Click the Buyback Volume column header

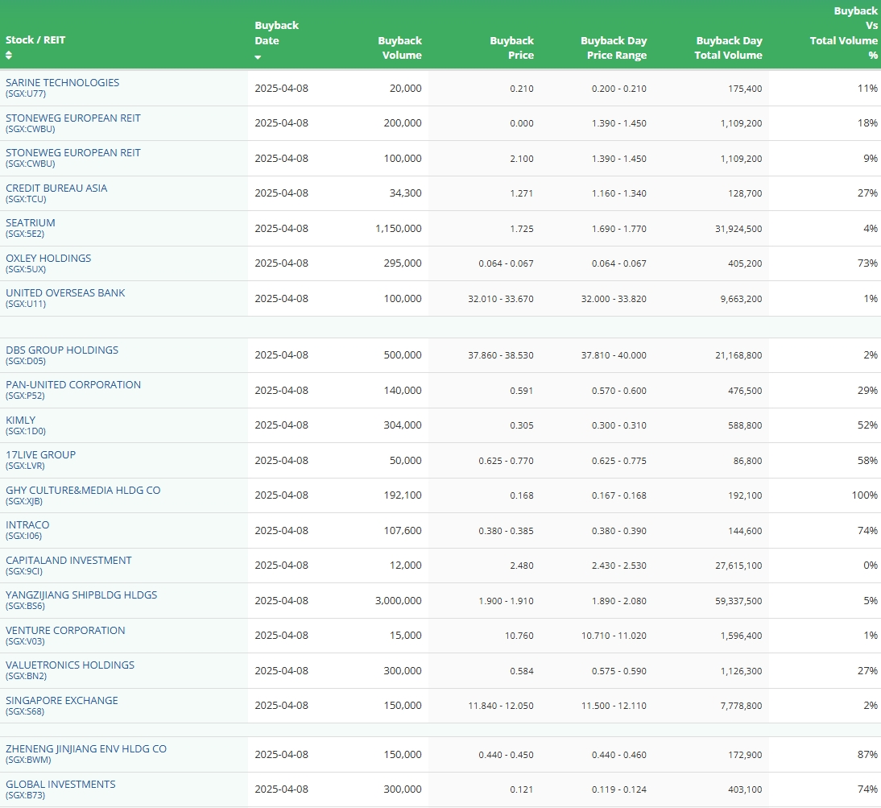399,48
